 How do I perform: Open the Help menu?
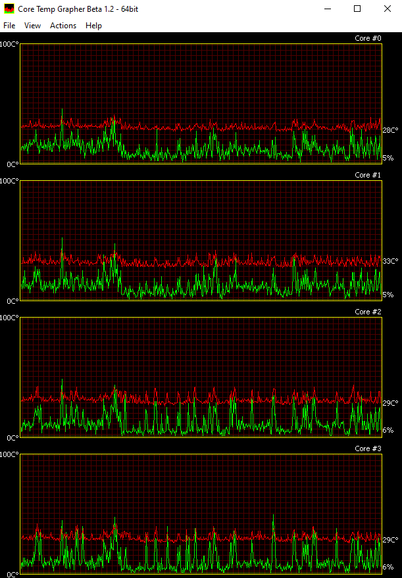93,26
